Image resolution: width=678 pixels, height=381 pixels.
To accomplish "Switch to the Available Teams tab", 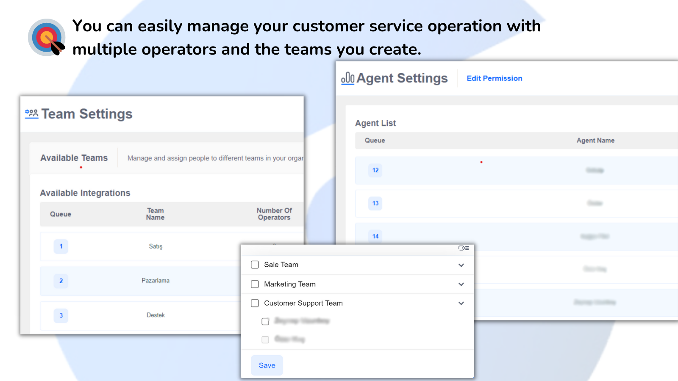I will [74, 158].
